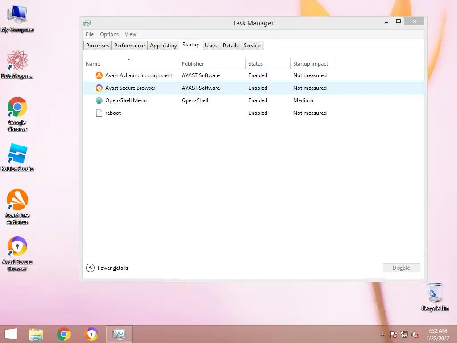Select Avast Free Antivirus desktop shortcut
This screenshot has width=457, height=343.
click(17, 207)
